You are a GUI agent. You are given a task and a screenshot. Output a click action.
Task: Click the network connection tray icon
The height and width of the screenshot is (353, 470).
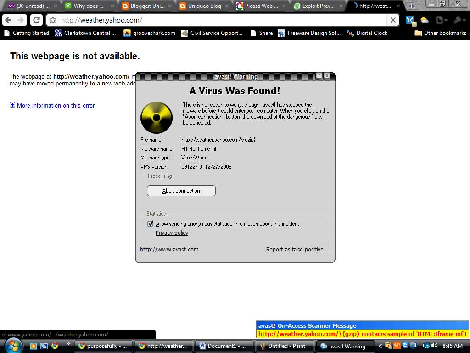(x=425, y=346)
